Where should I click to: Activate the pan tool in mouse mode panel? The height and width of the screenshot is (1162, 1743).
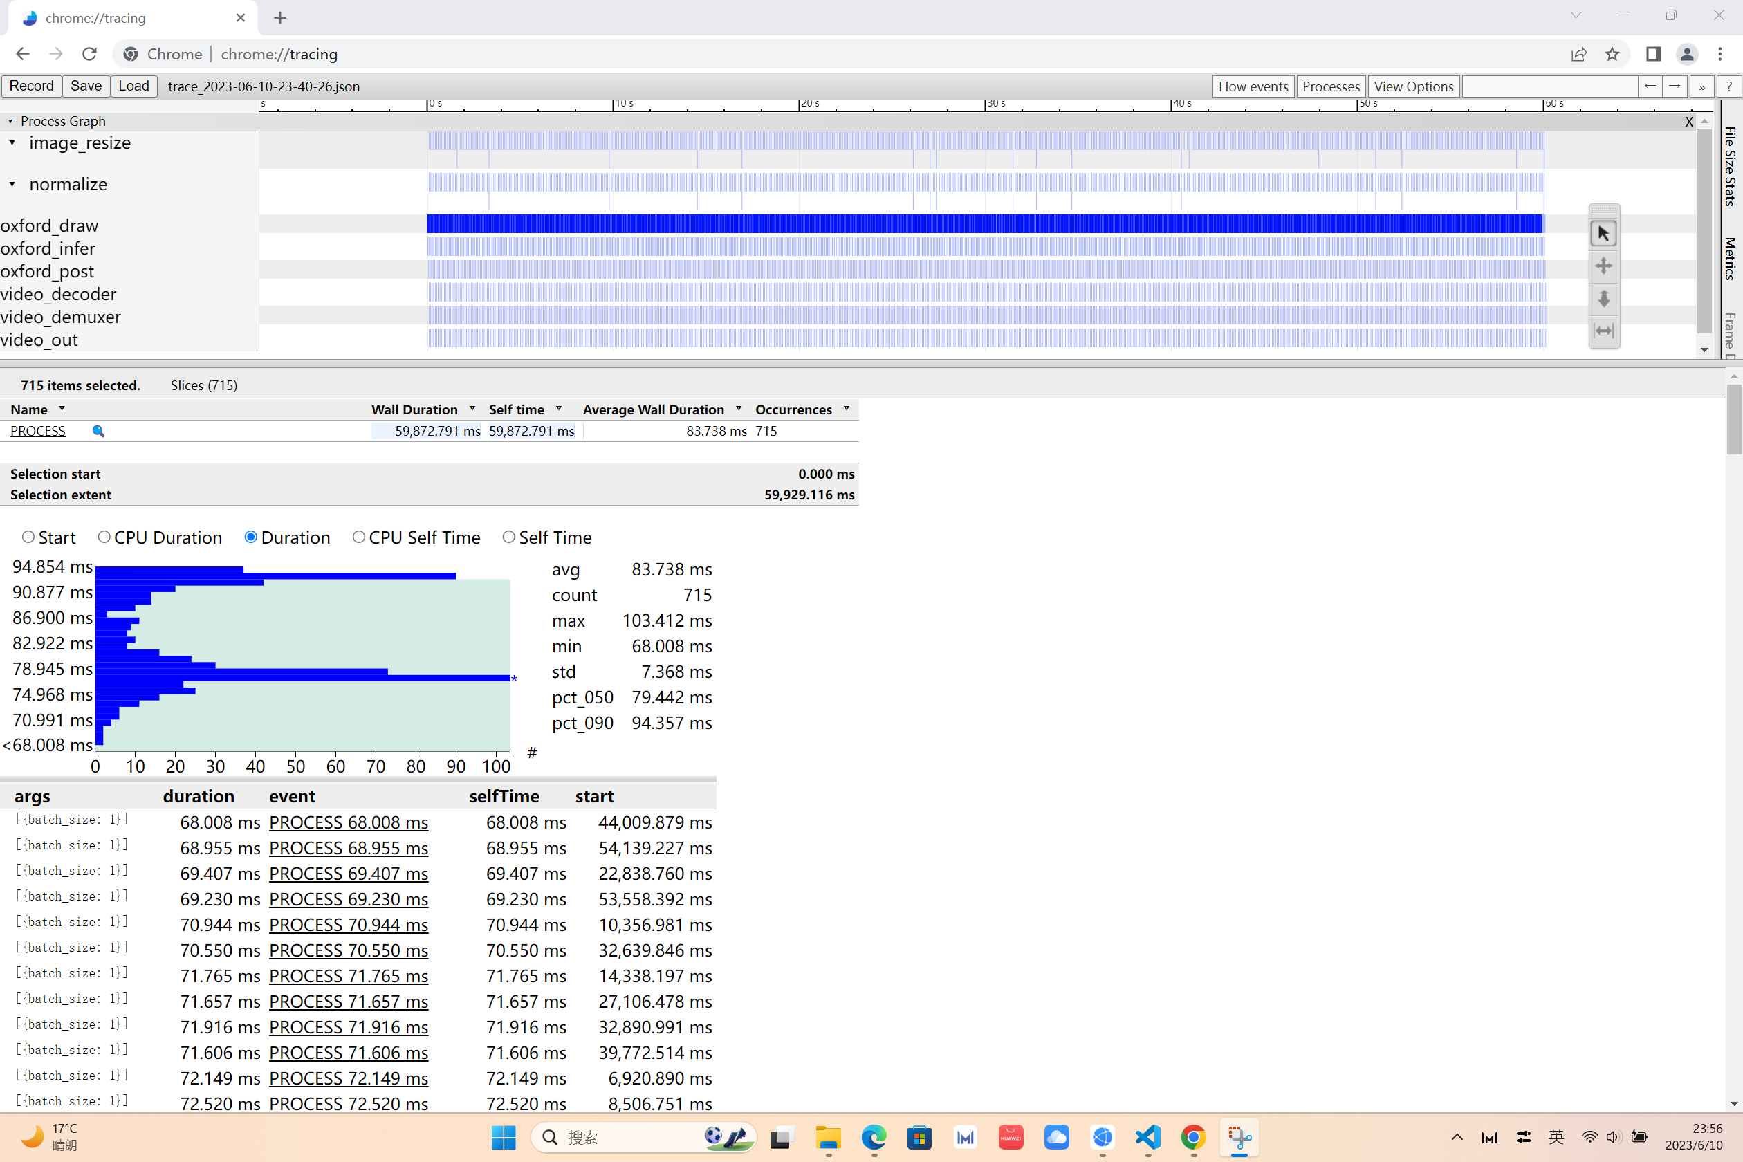tap(1603, 266)
